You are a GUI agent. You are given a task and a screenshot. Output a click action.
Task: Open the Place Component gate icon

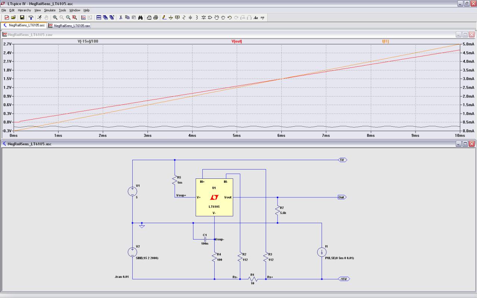coord(210,18)
